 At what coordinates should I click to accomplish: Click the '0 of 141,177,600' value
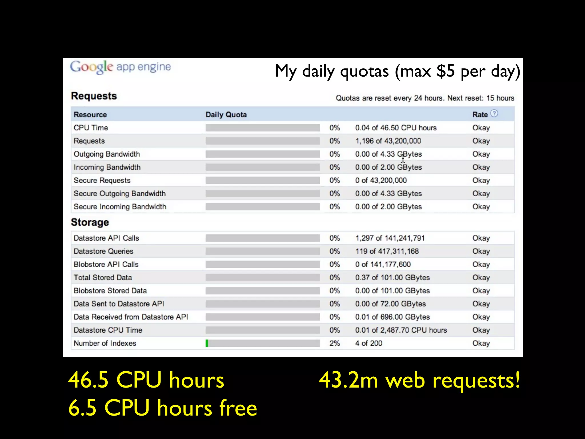pos(383,264)
